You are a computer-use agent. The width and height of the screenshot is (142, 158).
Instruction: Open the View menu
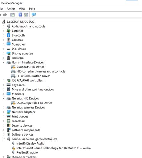point(22,9)
